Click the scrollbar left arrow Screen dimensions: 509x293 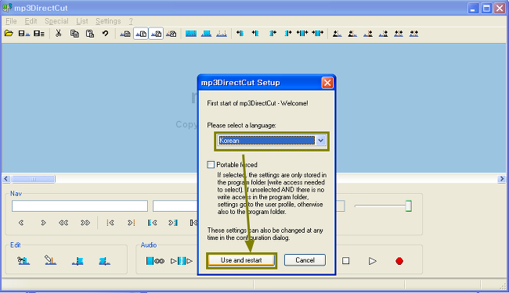pos(6,179)
